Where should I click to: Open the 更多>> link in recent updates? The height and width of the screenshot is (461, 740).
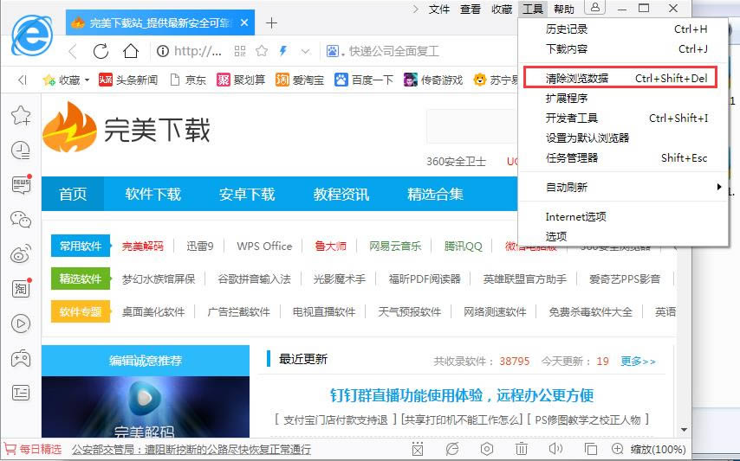(638, 361)
